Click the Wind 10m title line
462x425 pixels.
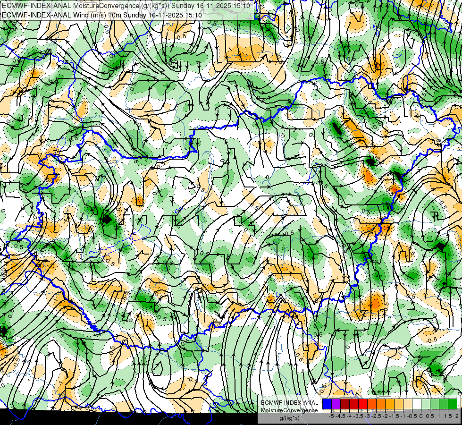(x=102, y=15)
